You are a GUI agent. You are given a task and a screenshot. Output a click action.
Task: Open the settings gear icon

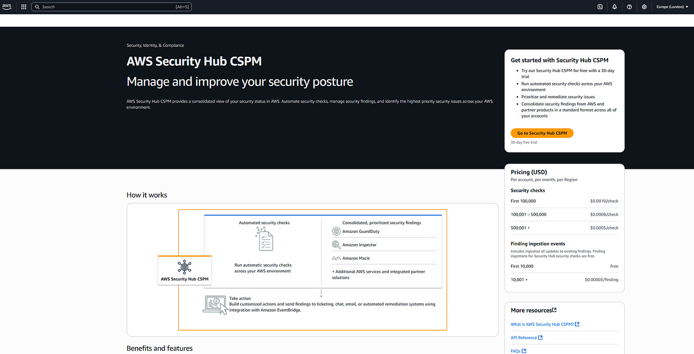click(644, 7)
